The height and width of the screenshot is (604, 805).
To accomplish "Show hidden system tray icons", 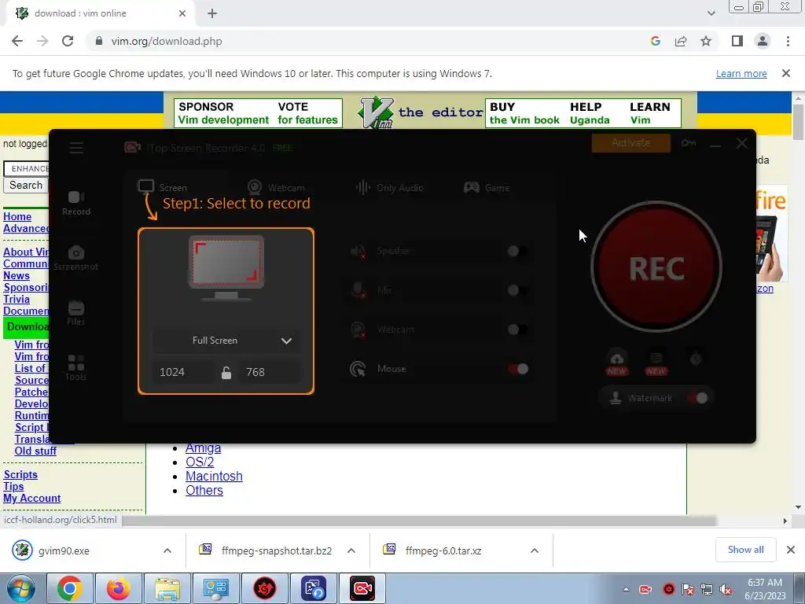I will coord(626,589).
